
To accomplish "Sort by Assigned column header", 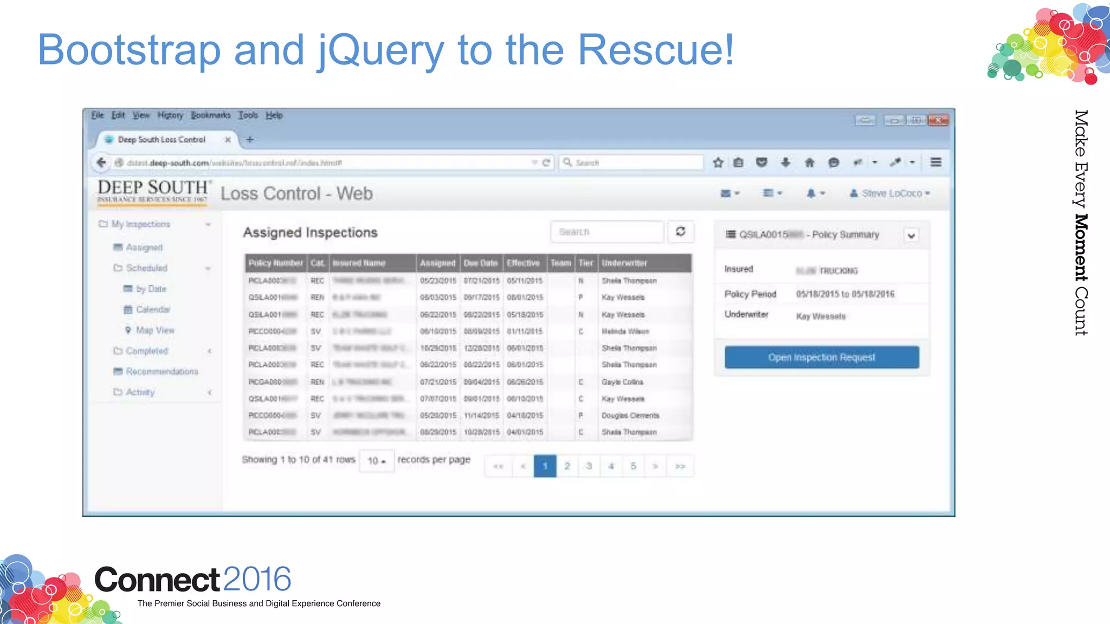I will (x=438, y=263).
